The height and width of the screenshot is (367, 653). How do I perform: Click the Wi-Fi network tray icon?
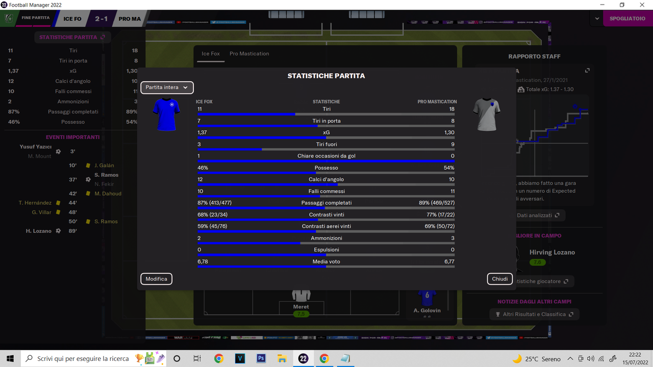[601, 359]
